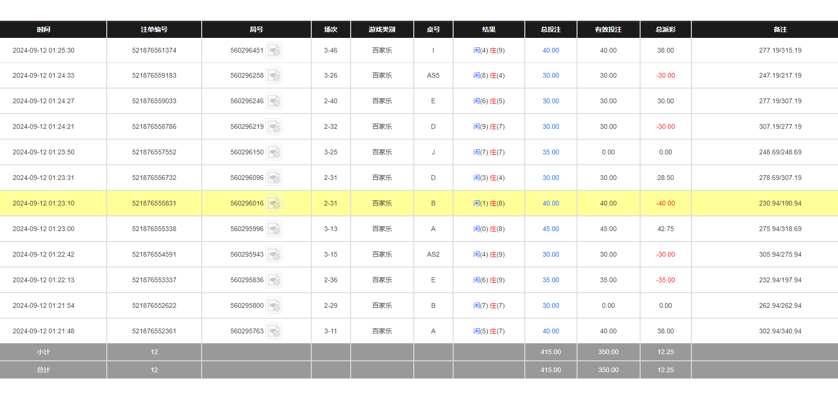This screenshot has width=838, height=393.
Task: View replay video of round 560295800
Action: 274,306
